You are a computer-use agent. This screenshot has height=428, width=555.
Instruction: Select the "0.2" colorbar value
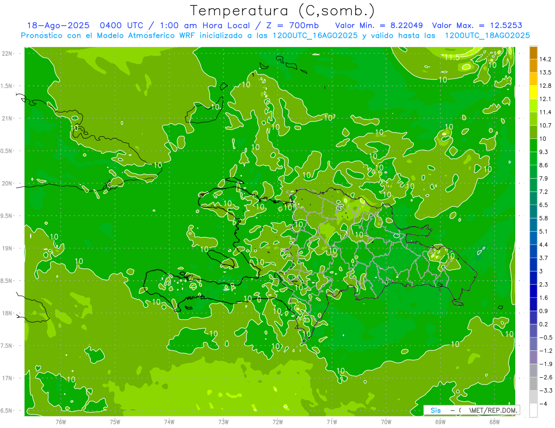544,325
